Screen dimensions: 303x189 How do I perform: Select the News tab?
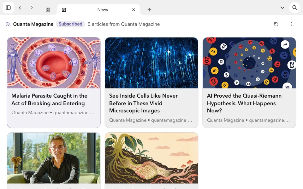click(98, 10)
